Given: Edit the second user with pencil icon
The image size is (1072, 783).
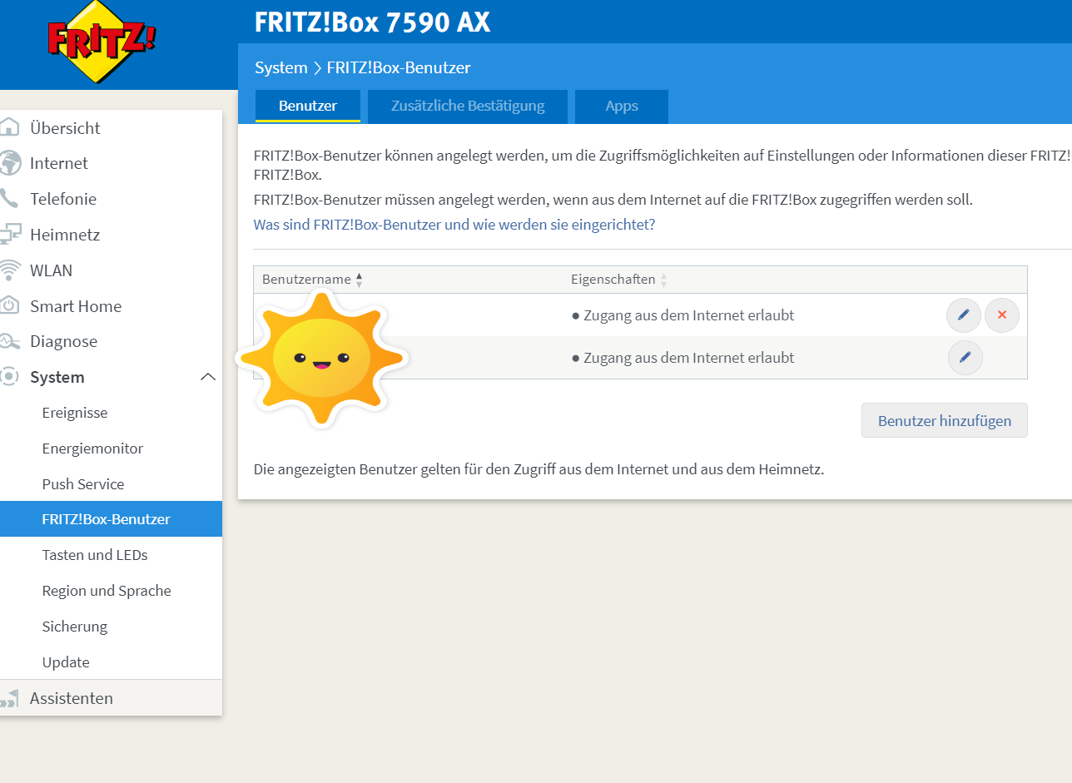Looking at the screenshot, I should (x=965, y=358).
